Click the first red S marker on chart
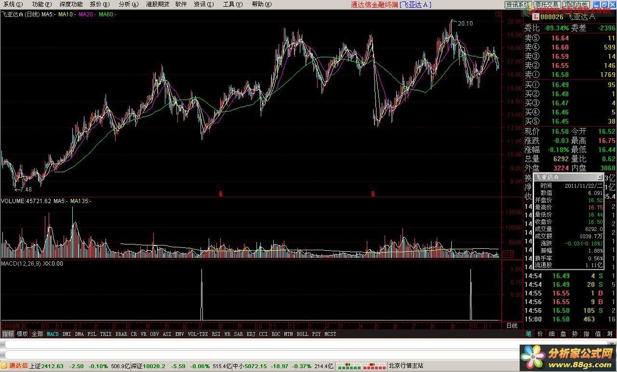The width and height of the screenshot is (617, 372). 220,194
